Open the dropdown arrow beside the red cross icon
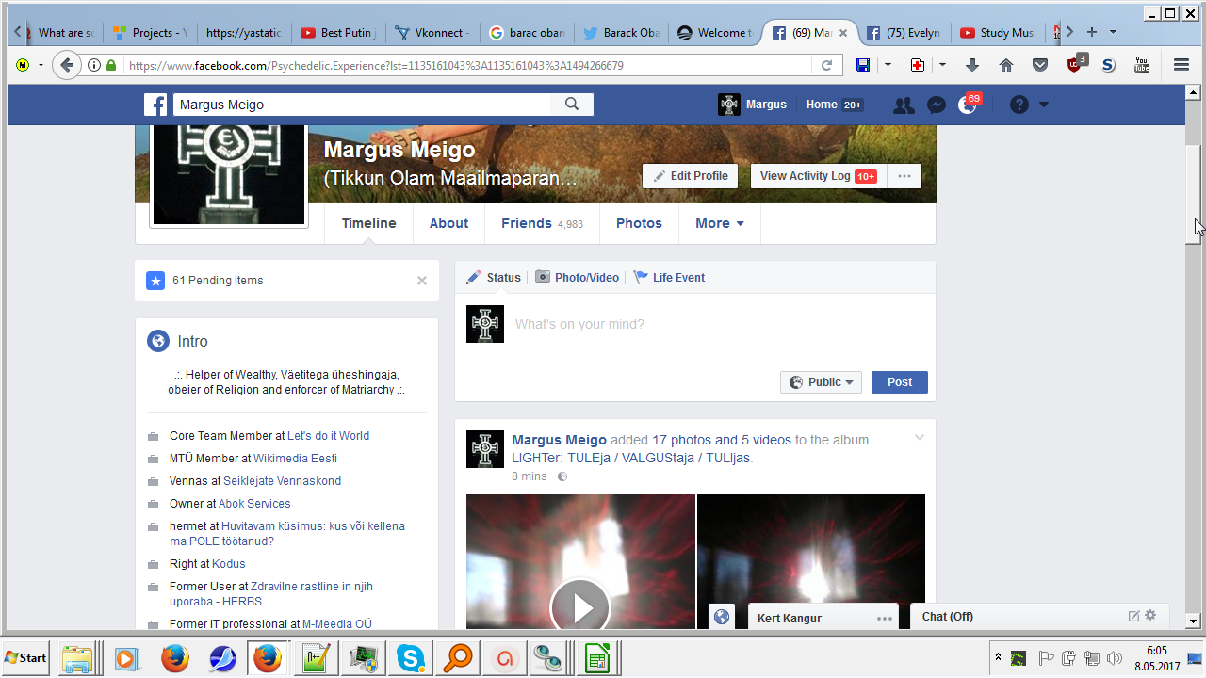This screenshot has height=678, width=1206. tap(942, 65)
